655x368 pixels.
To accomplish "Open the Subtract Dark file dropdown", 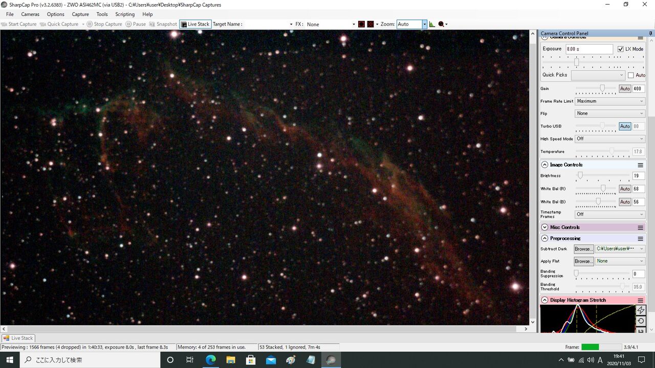I will [x=620, y=249].
